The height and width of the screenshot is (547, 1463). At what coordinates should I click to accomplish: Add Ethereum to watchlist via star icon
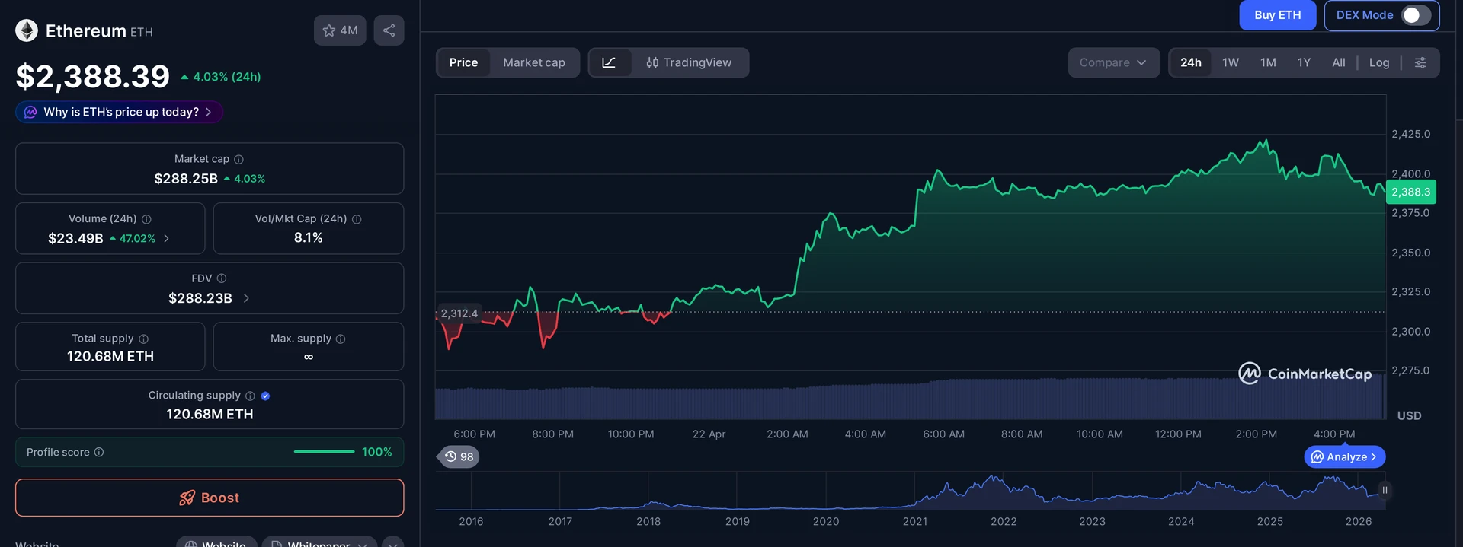coord(340,30)
